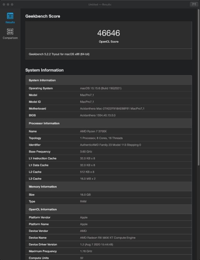
Task: Click the gray zoom window dot
Action: (x=12, y=4)
